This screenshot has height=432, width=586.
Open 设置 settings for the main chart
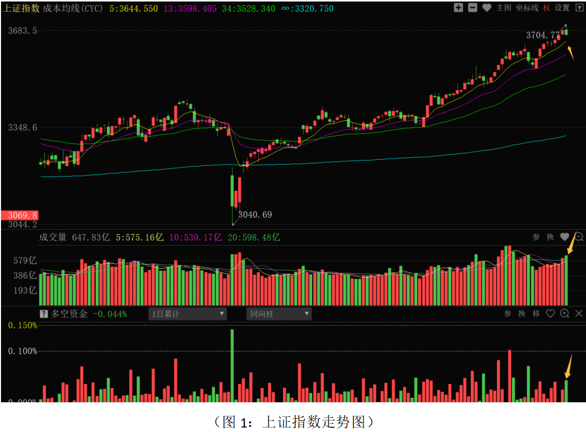point(562,8)
